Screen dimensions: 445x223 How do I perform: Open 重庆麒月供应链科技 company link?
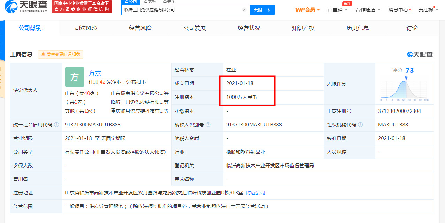pos(139,111)
